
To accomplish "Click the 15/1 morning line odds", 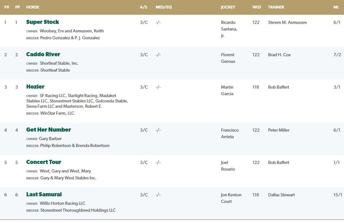I will coord(337,195).
